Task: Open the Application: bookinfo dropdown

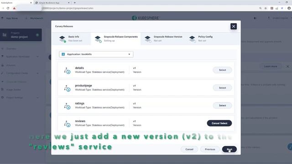Action: pyautogui.click(x=96, y=54)
